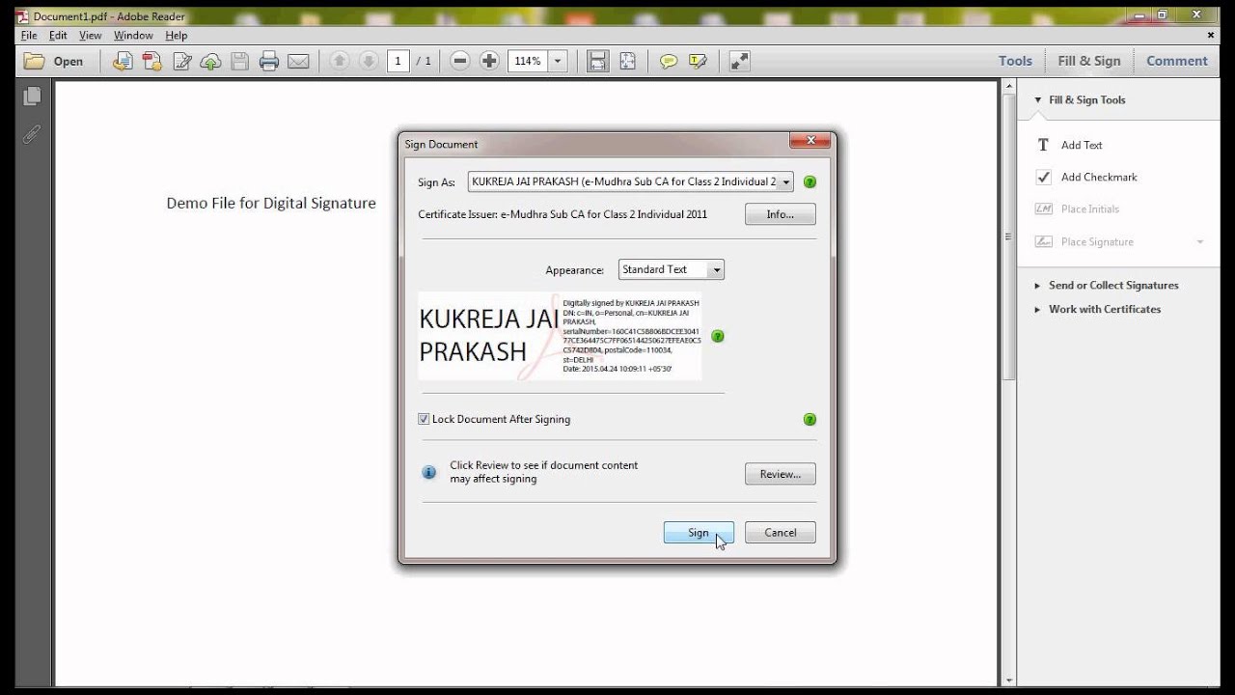The width and height of the screenshot is (1235, 695).
Task: Click the Read Mode expand icon
Action: pos(739,61)
